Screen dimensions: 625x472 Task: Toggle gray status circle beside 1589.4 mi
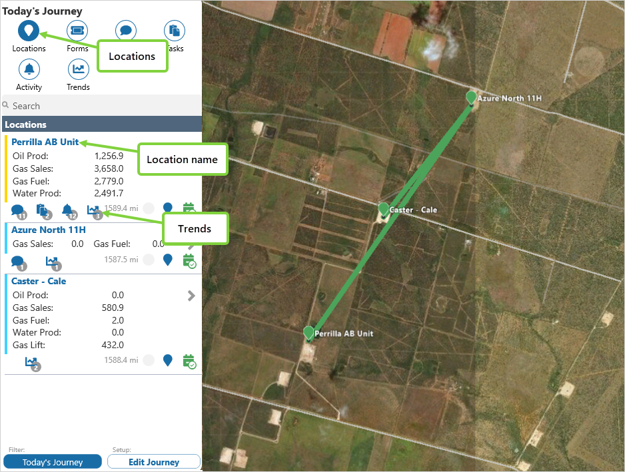point(149,208)
